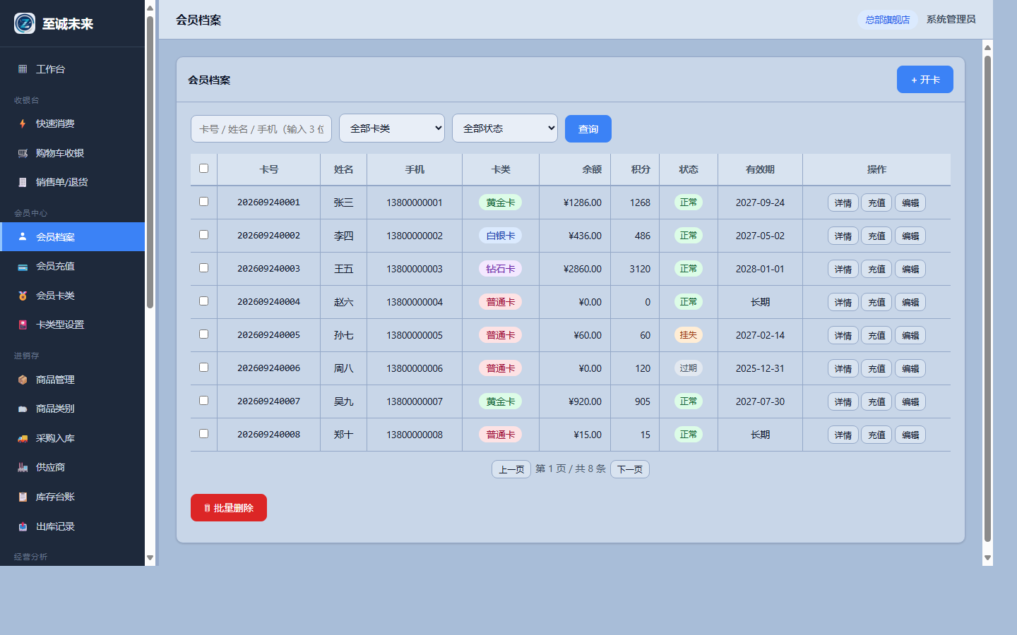Screen dimensions: 1017x635
Task: Click the 总部旗舰店 store badge
Action: coord(888,20)
